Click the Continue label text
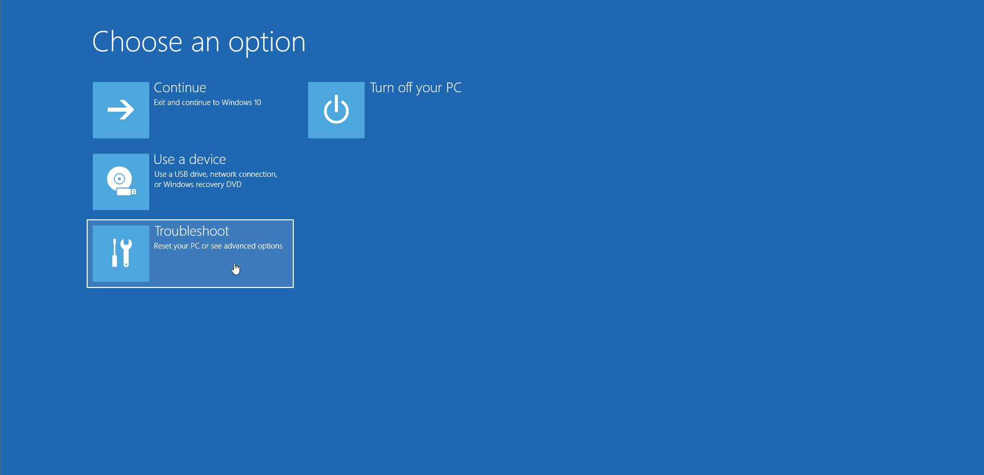984x475 pixels. [x=179, y=87]
